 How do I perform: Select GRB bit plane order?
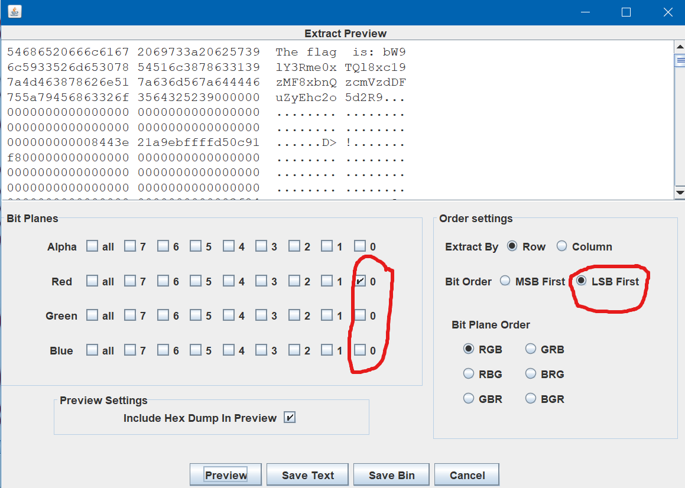(x=531, y=349)
